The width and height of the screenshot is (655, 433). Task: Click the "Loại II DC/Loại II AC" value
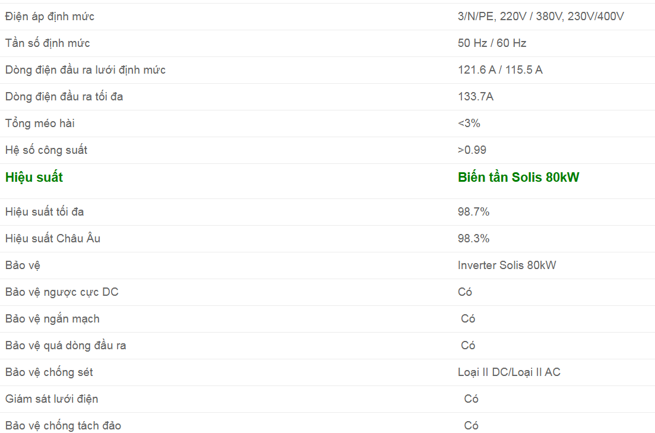[x=509, y=372]
